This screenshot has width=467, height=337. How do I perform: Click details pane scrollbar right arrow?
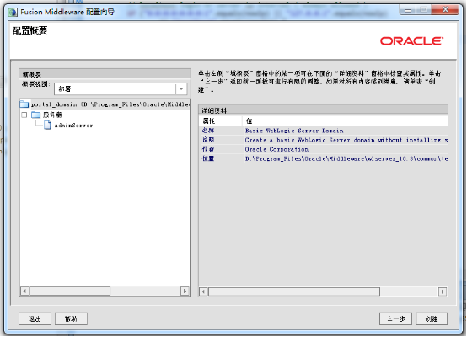[x=443, y=292]
